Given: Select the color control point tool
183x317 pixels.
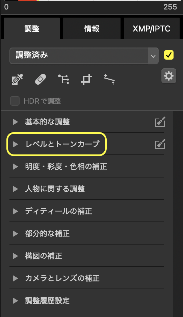Looking at the screenshot, I should click(x=64, y=79).
